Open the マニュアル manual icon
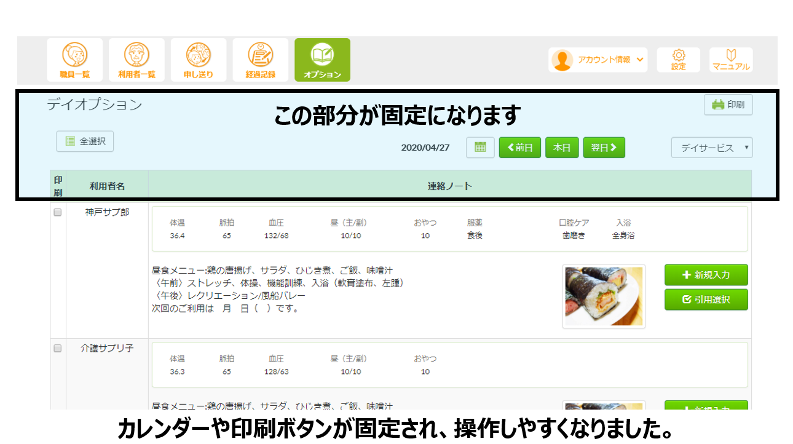The height and width of the screenshot is (444, 793). [730, 60]
